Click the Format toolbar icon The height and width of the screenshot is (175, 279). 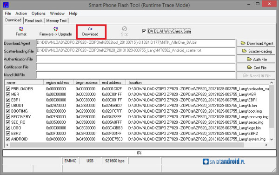click(x=21, y=29)
